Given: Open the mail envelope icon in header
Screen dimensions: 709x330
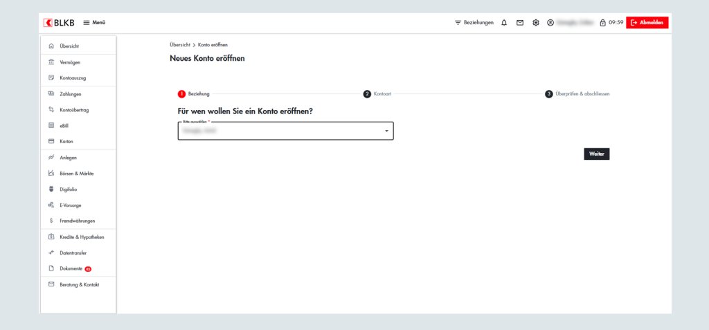Looking at the screenshot, I should click(x=520, y=23).
